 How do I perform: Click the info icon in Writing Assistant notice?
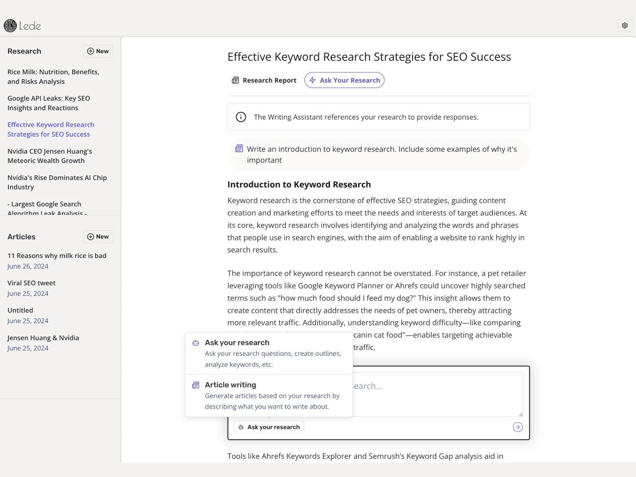tap(241, 117)
